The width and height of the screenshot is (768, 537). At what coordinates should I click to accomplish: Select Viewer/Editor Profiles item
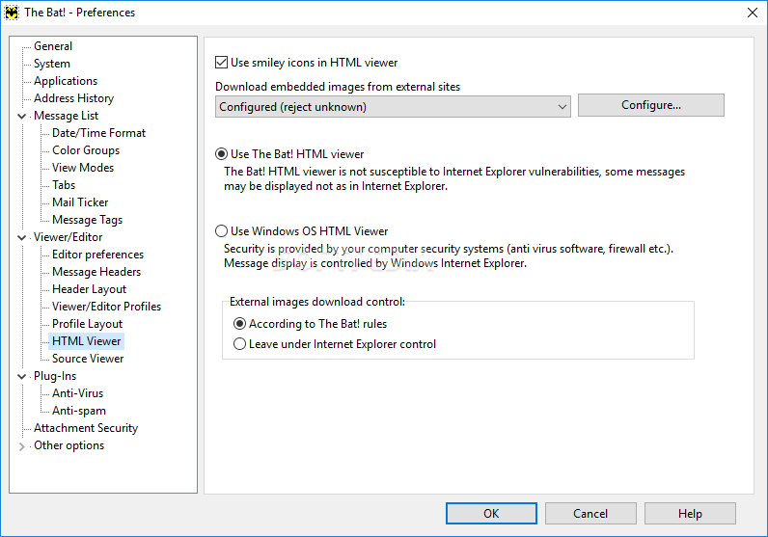[x=107, y=307]
